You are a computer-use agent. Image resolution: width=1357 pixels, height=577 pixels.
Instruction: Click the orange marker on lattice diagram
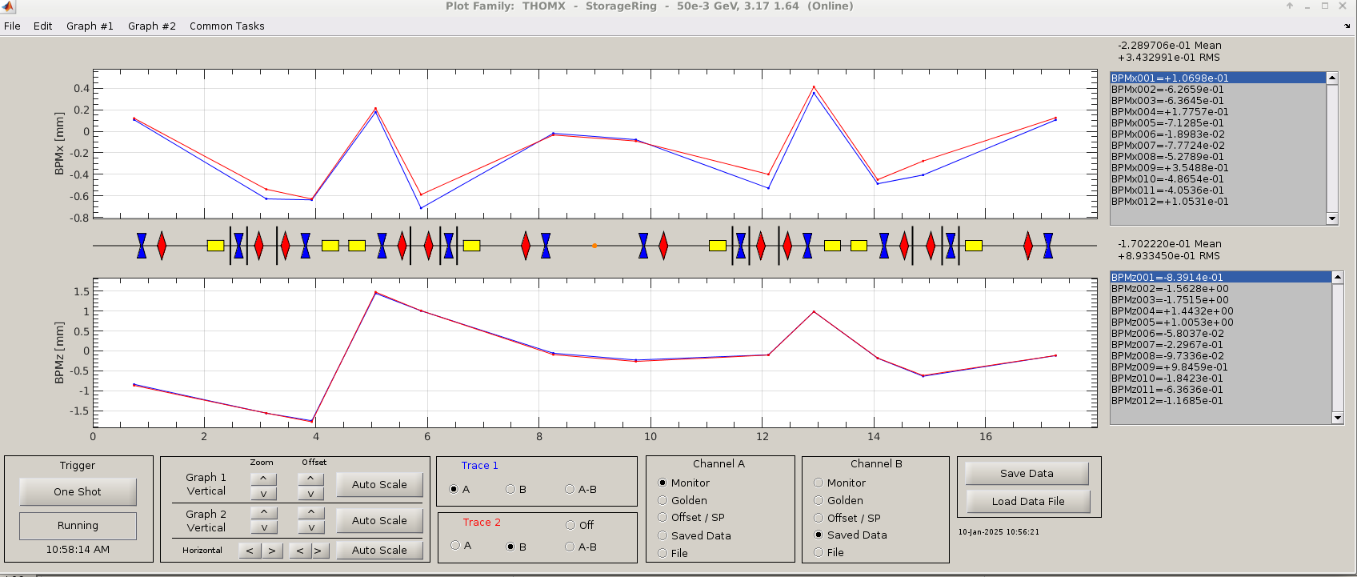click(594, 246)
